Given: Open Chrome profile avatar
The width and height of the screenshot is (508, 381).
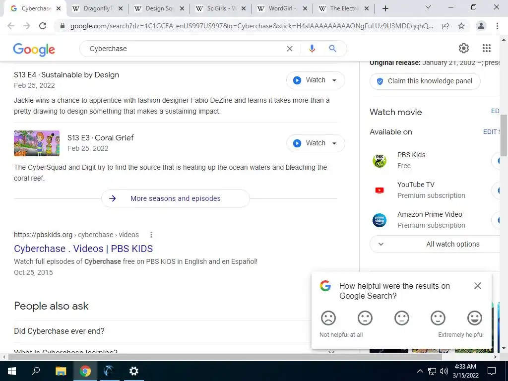Looking at the screenshot, I should click(x=481, y=26).
